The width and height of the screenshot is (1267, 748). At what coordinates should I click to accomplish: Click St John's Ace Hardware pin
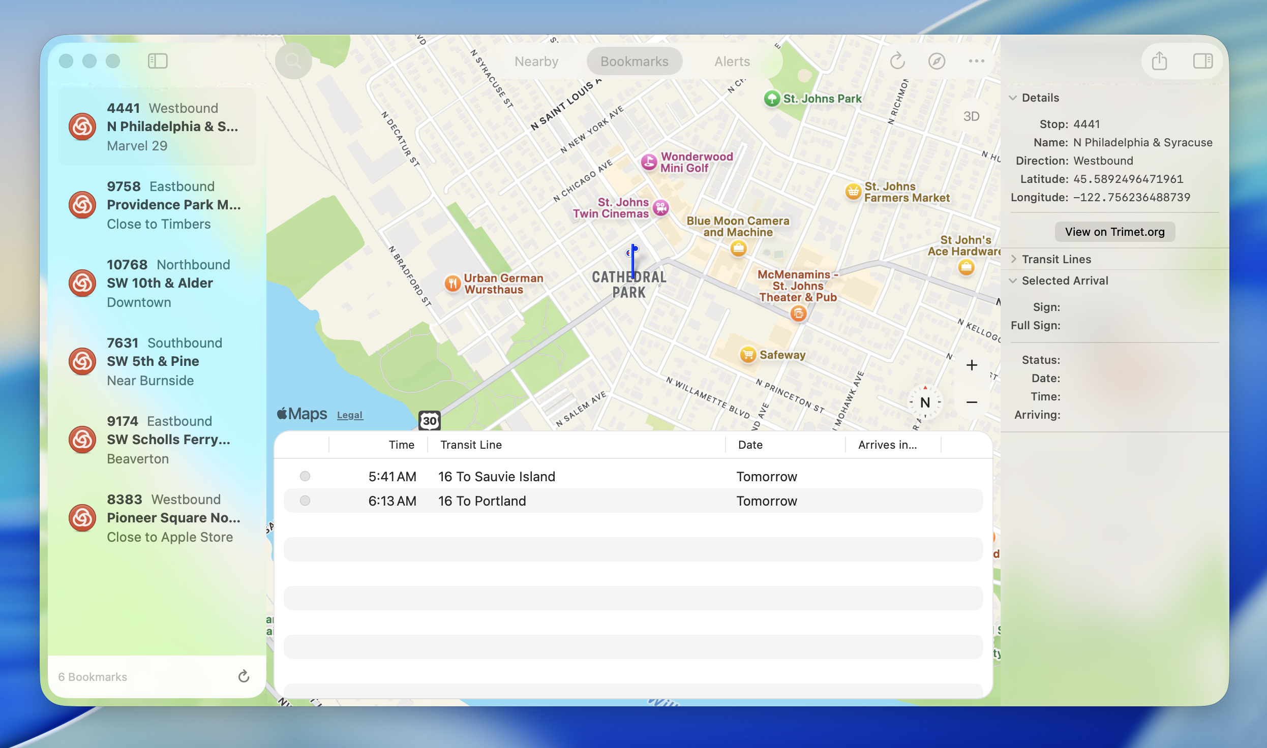tap(966, 267)
